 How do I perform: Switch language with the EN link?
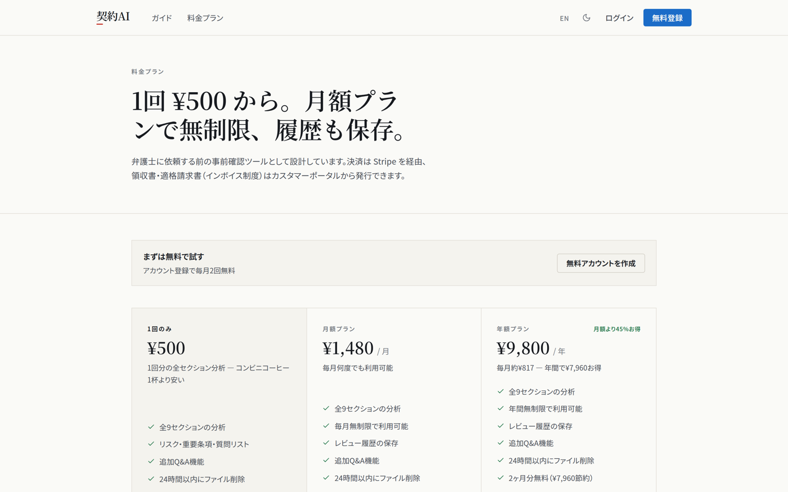(564, 18)
